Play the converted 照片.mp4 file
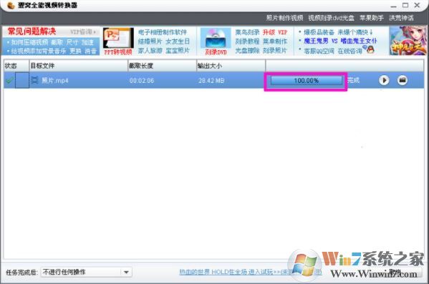 click(x=384, y=80)
